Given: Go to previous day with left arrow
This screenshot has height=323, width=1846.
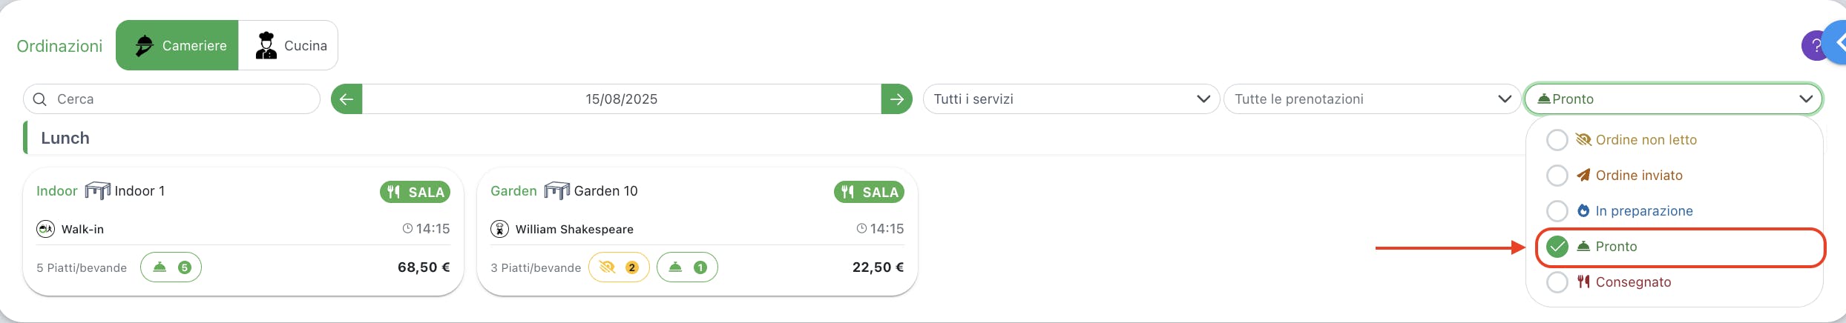Looking at the screenshot, I should click(346, 99).
